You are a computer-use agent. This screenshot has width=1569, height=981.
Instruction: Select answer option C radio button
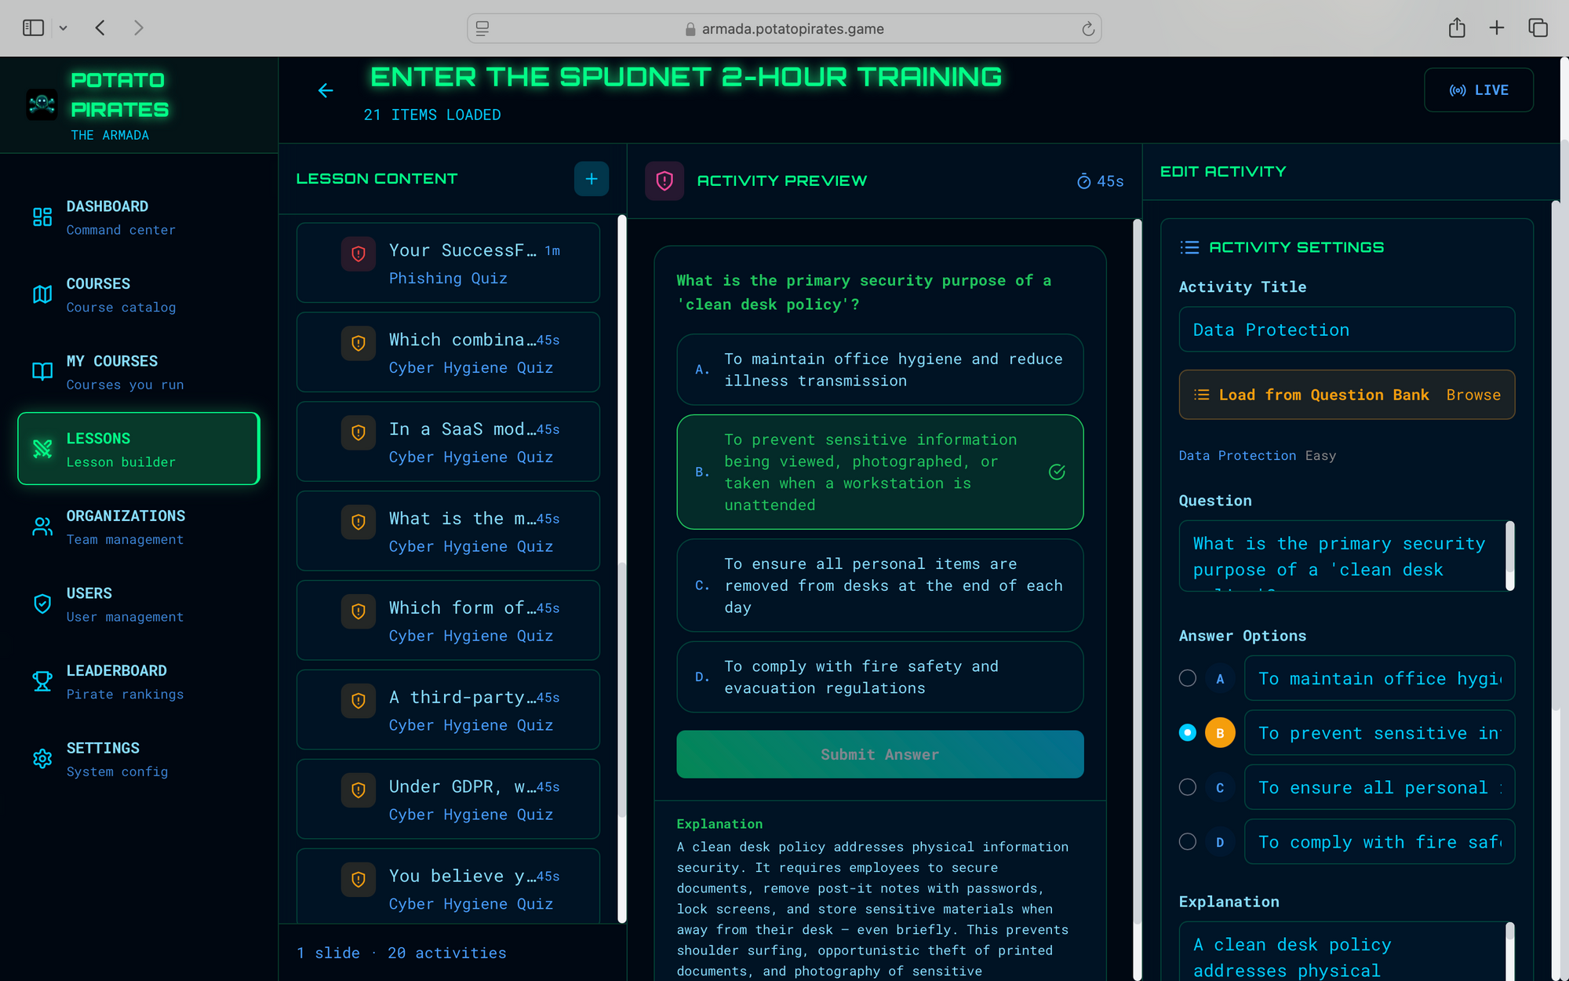pos(1187,787)
